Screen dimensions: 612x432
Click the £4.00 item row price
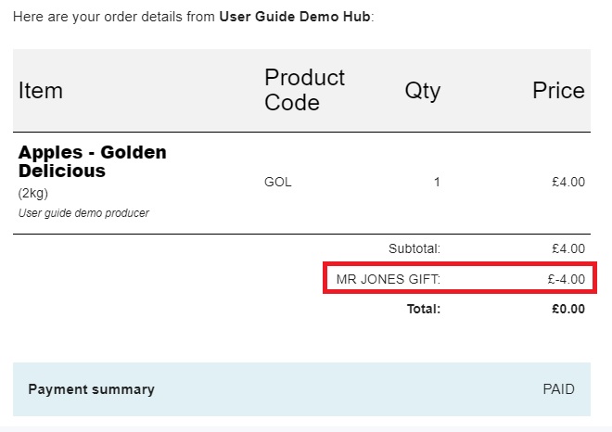(x=567, y=182)
